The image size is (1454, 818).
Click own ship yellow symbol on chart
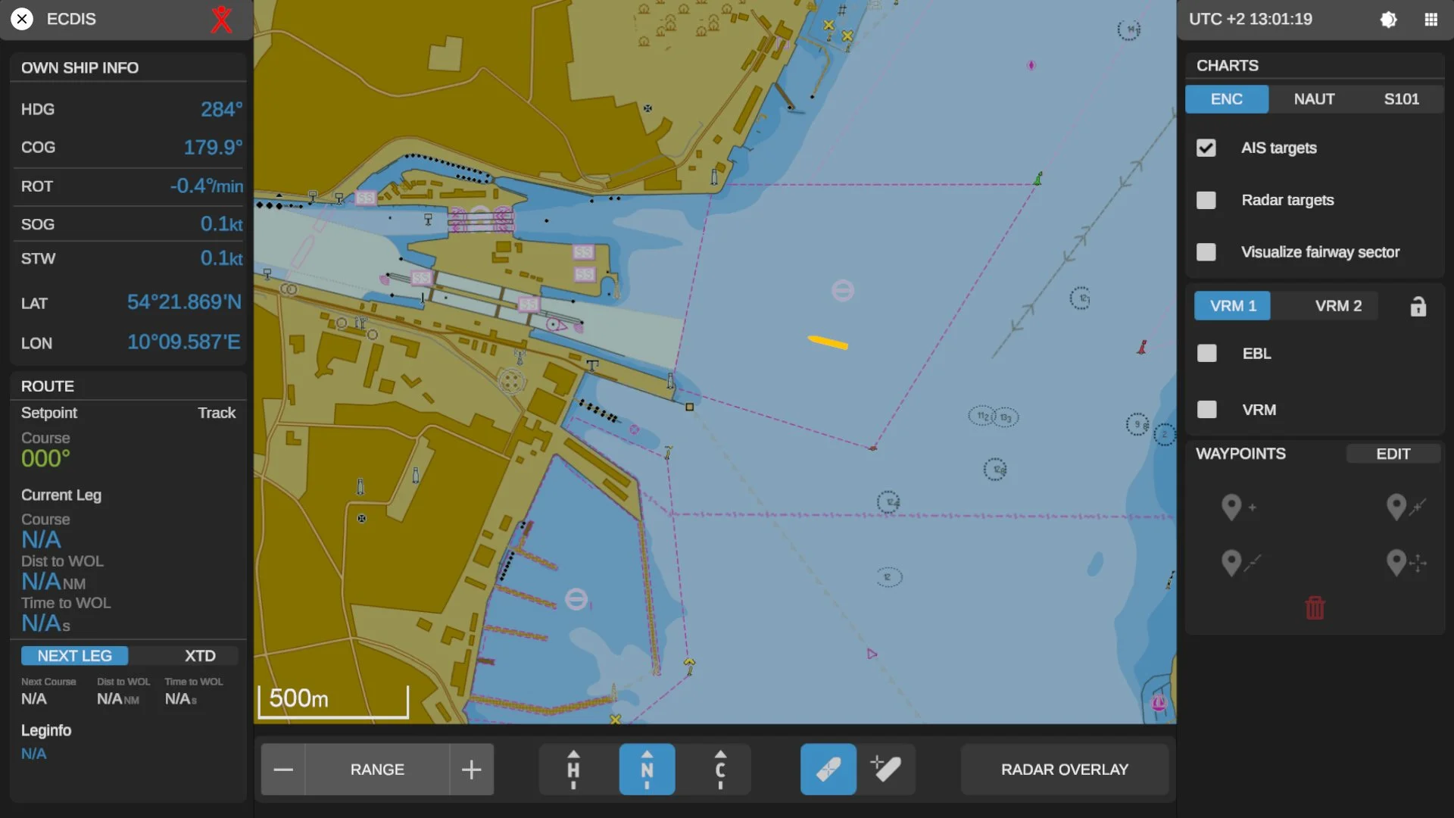pyautogui.click(x=828, y=342)
